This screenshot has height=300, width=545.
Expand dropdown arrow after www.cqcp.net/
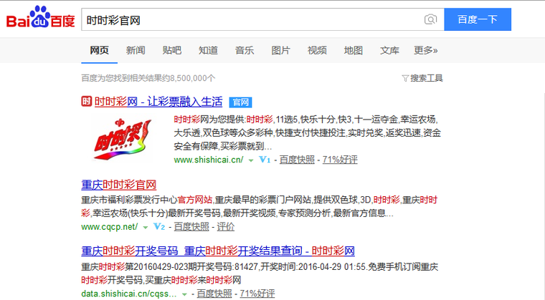[146, 228]
